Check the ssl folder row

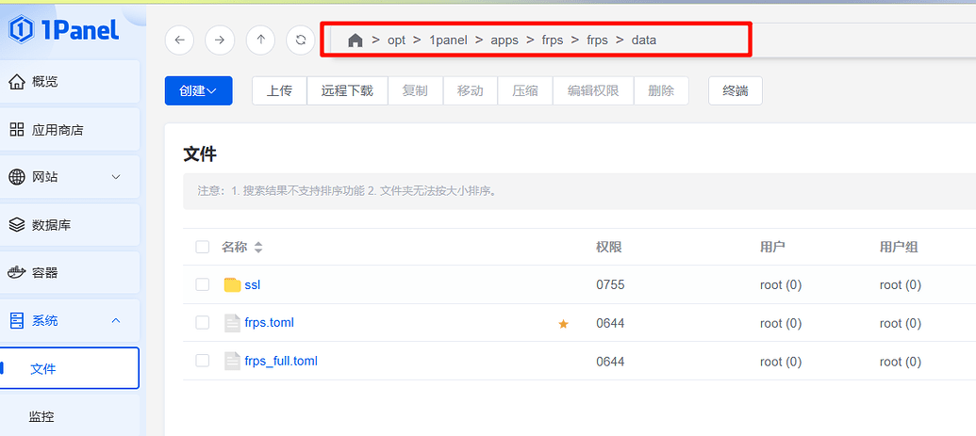coord(203,285)
